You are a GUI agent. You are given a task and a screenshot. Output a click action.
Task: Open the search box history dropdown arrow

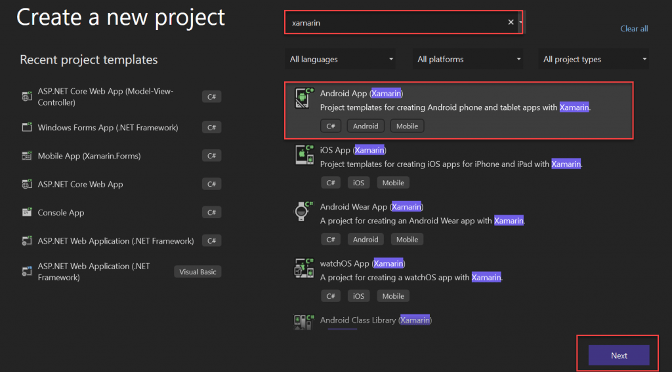pyautogui.click(x=520, y=22)
